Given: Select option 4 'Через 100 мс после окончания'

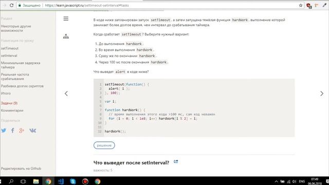Looking at the screenshot, I should [x=132, y=62].
